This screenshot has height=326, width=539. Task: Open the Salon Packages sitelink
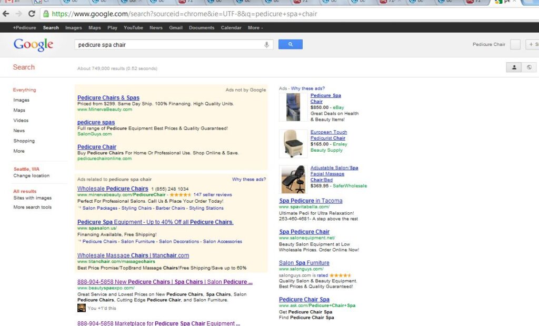(99, 208)
